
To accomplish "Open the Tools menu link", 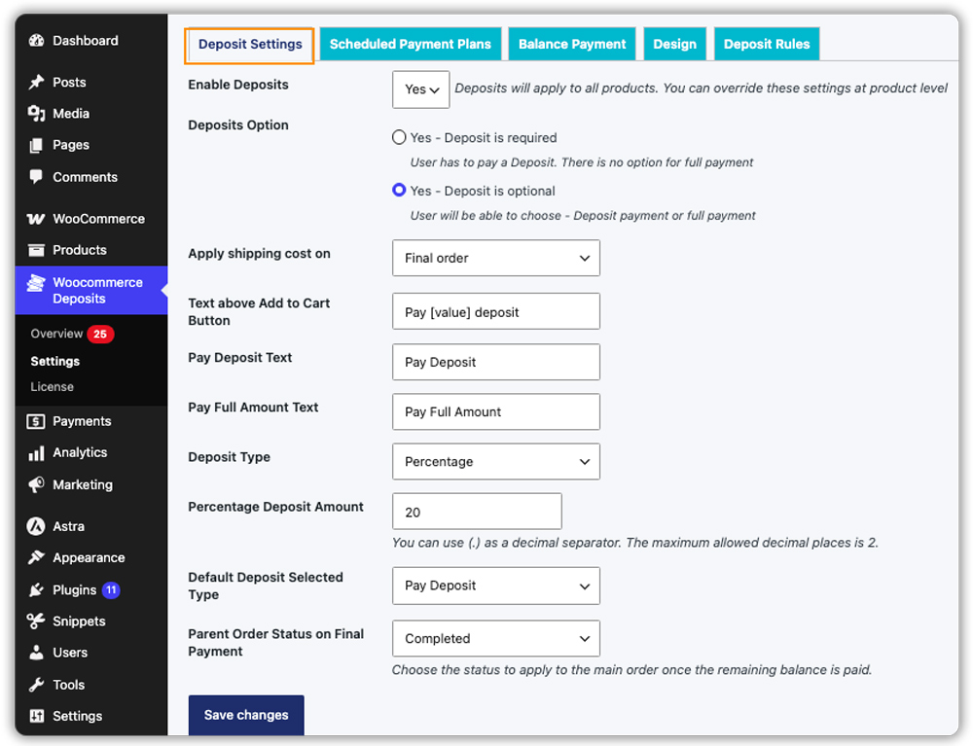I will click(68, 685).
